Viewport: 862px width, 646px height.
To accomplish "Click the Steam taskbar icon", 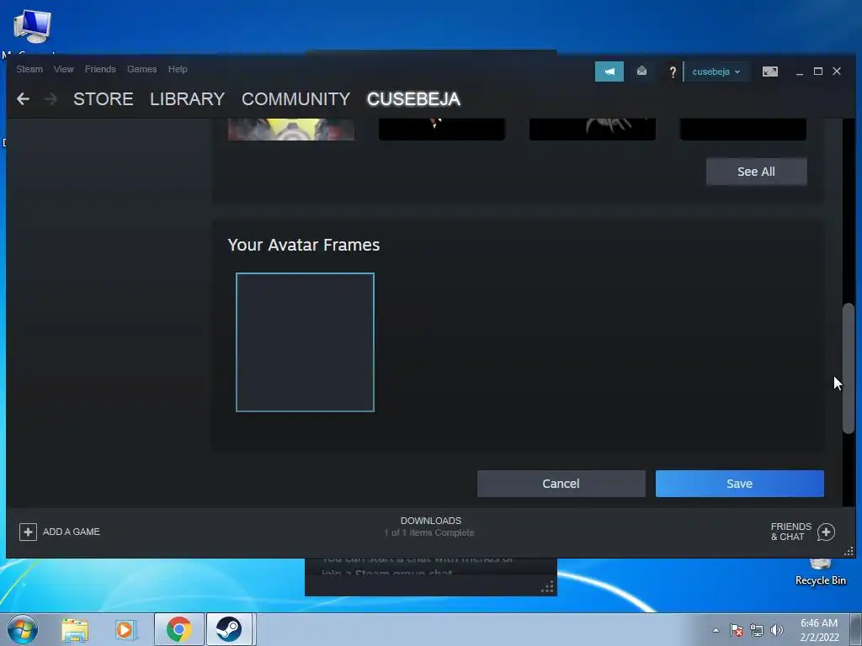I will point(229,629).
